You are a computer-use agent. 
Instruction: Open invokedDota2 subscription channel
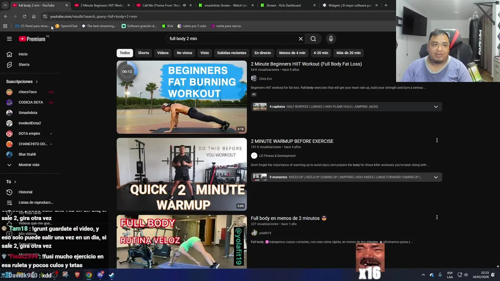point(30,123)
